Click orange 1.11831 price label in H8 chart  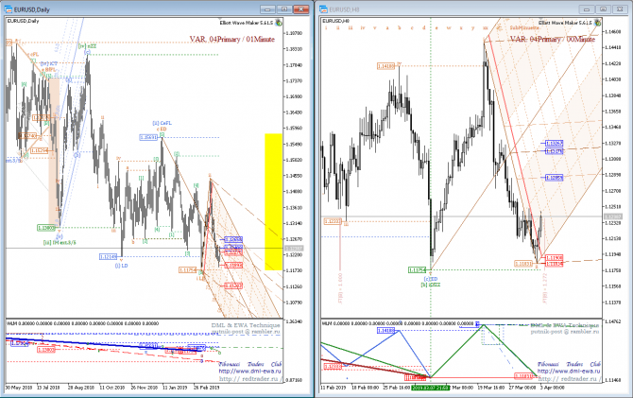tap(523, 264)
